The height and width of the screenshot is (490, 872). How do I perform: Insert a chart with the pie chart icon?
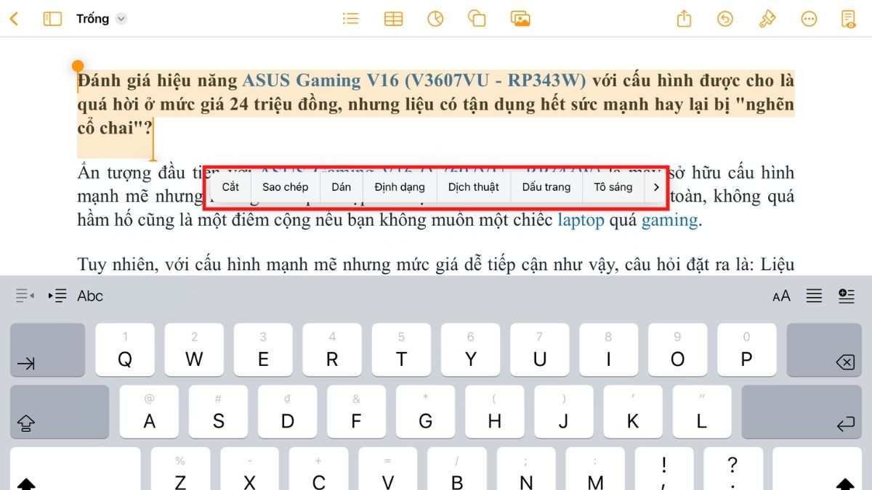tap(435, 19)
